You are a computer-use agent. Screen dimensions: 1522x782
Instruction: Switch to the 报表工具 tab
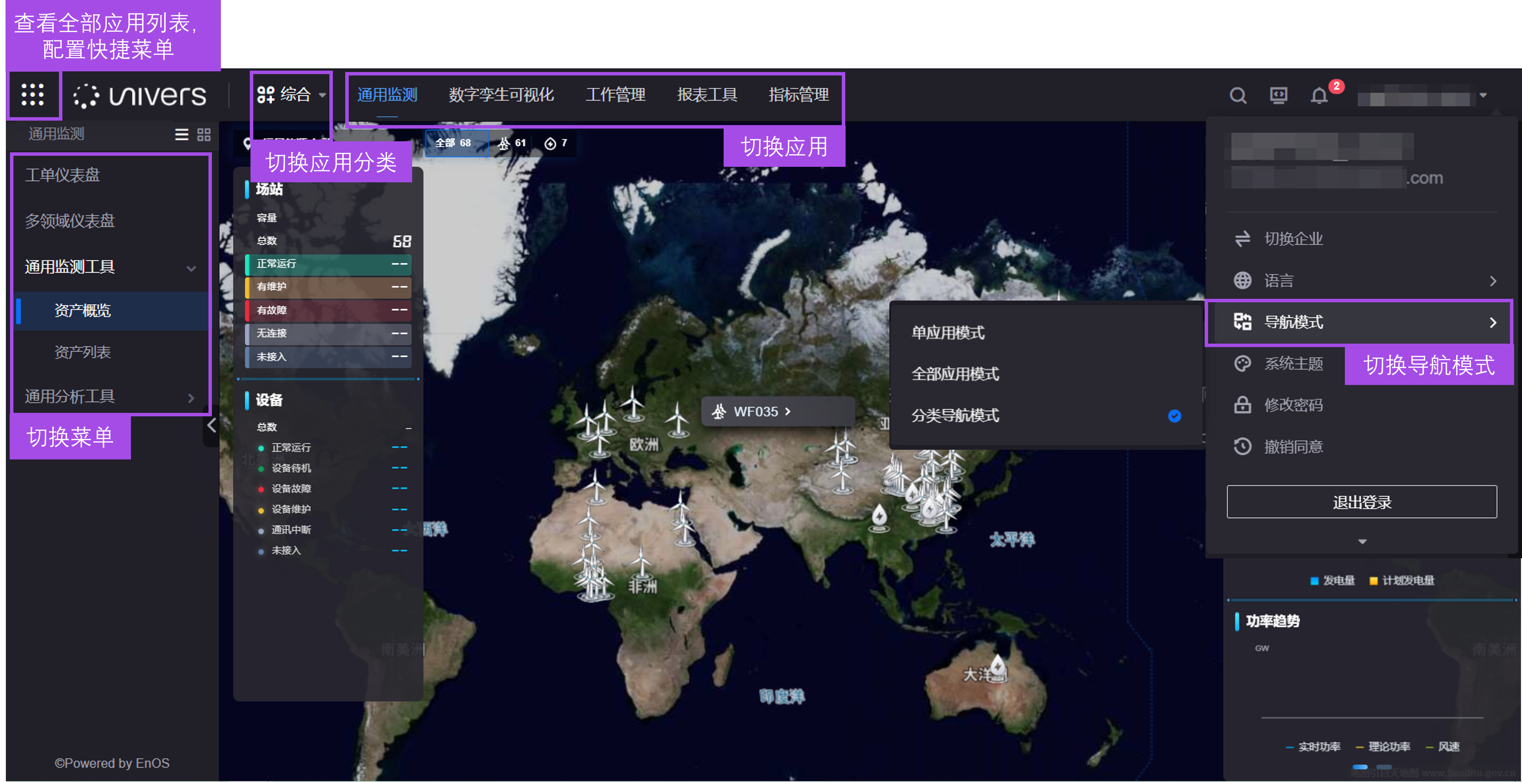(x=707, y=95)
